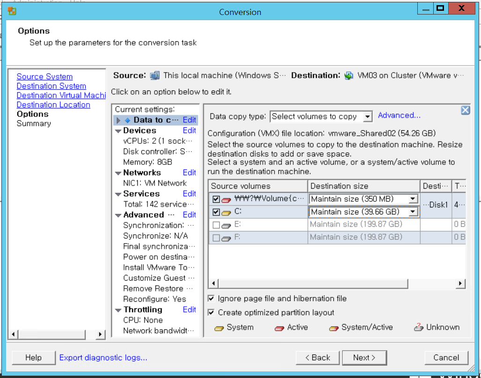Click the volume table horizontal scrollbar thumb
The height and width of the screenshot is (378, 481).
point(313,283)
